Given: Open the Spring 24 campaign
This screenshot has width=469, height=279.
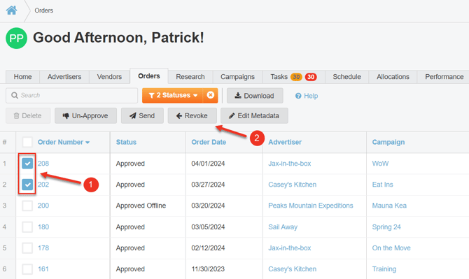Looking at the screenshot, I should tap(386, 227).
